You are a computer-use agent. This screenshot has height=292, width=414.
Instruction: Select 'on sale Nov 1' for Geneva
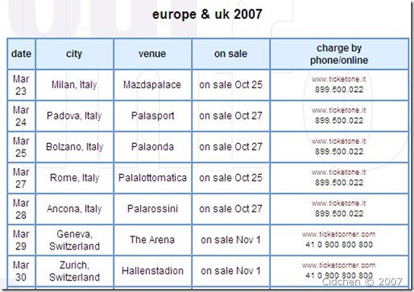tap(231, 240)
